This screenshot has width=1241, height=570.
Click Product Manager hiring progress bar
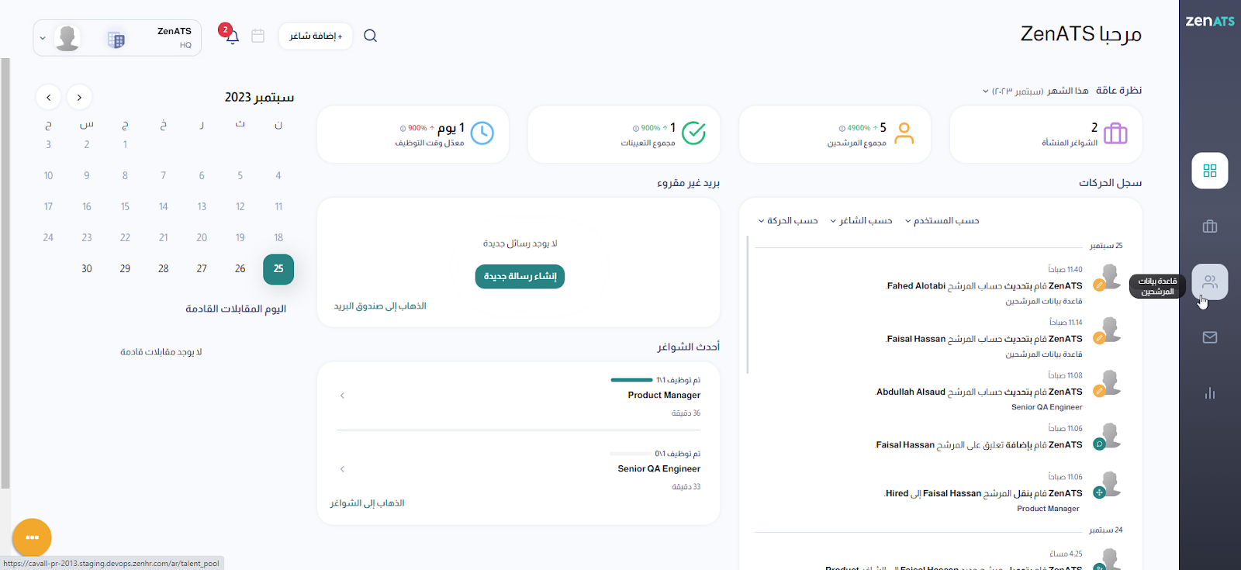(x=631, y=380)
